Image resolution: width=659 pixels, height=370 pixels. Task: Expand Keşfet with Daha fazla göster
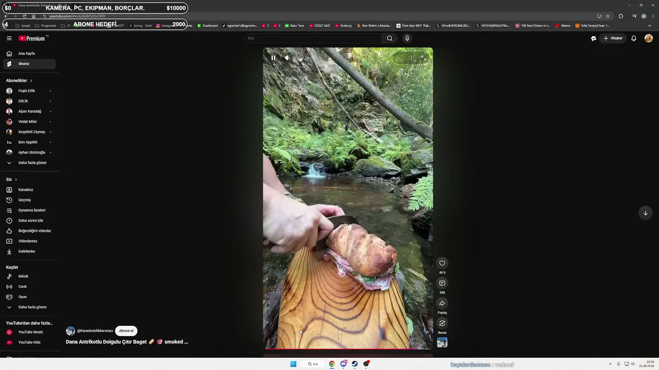coord(29,307)
